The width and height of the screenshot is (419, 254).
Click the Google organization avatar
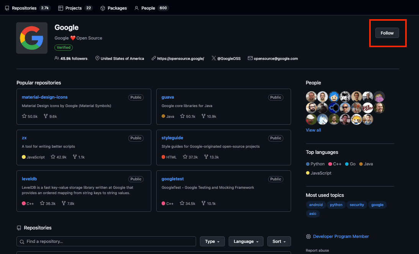pyautogui.click(x=32, y=38)
